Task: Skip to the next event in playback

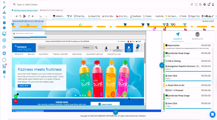Action: point(33,16)
